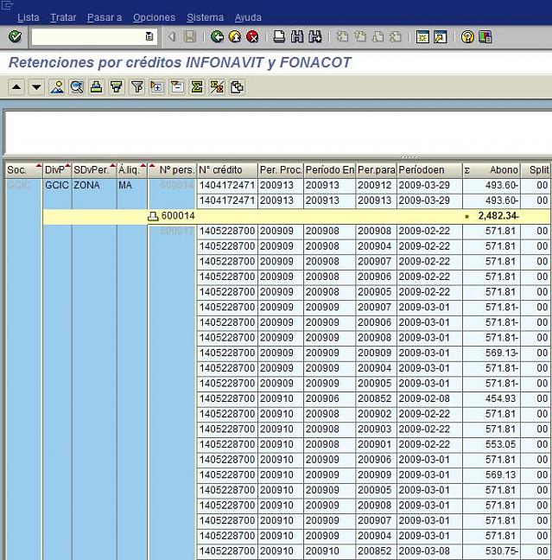Click the Sigma total icon in list toolbar

click(196, 86)
